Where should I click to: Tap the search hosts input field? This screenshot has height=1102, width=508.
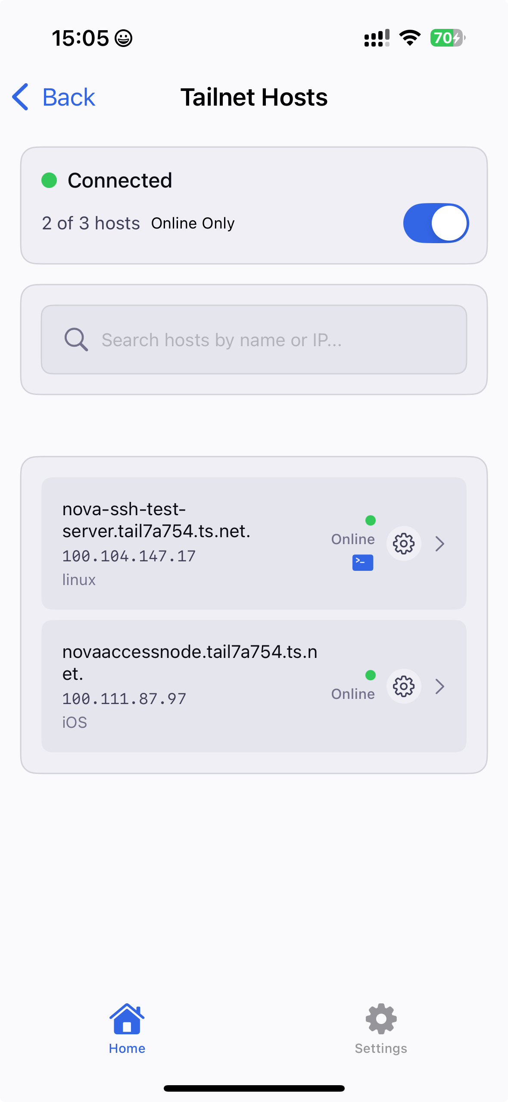(254, 340)
